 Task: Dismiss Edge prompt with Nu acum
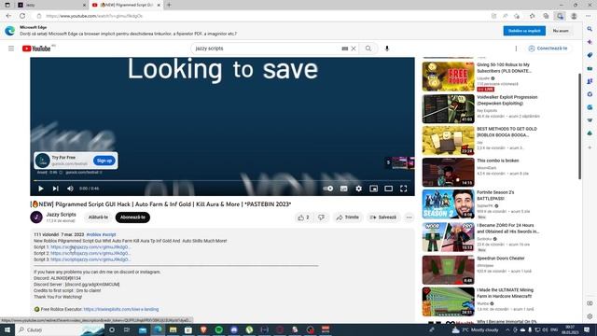click(x=561, y=31)
